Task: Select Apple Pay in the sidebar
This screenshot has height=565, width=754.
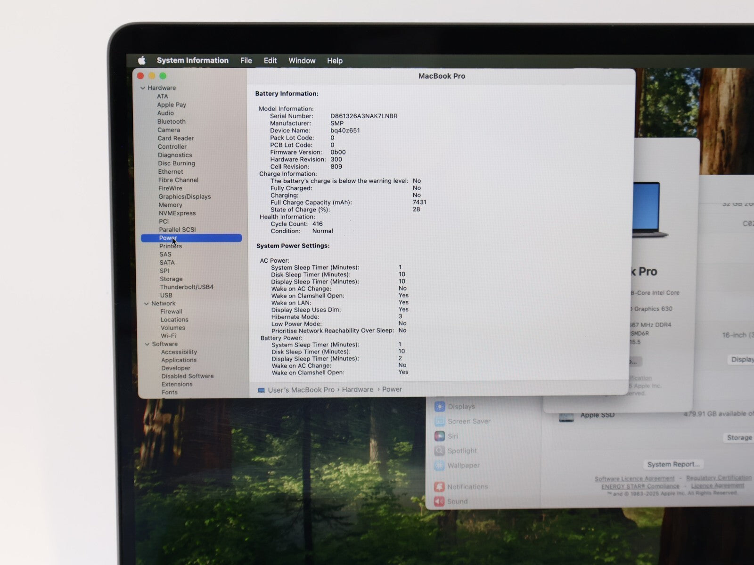Action: (172, 105)
